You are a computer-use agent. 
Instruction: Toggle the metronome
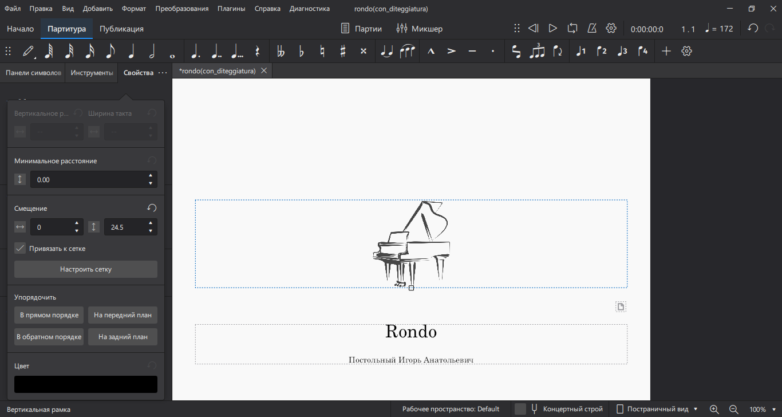point(592,28)
